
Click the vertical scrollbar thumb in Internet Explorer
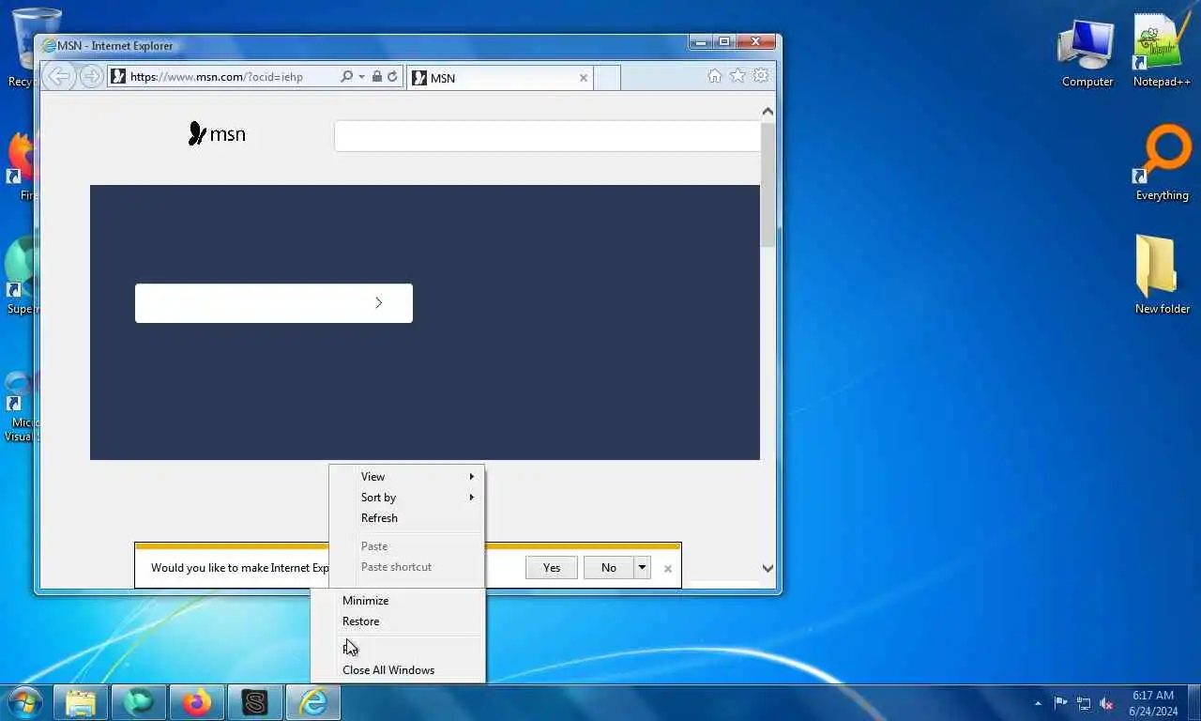click(x=768, y=184)
